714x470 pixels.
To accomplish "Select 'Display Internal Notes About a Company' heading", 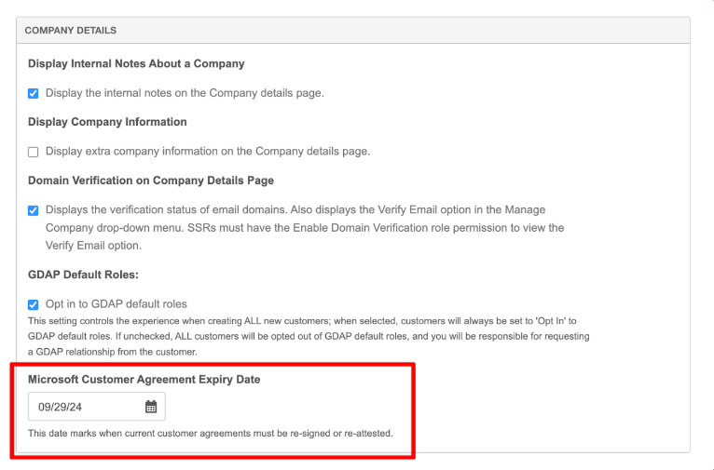I will pos(136,64).
